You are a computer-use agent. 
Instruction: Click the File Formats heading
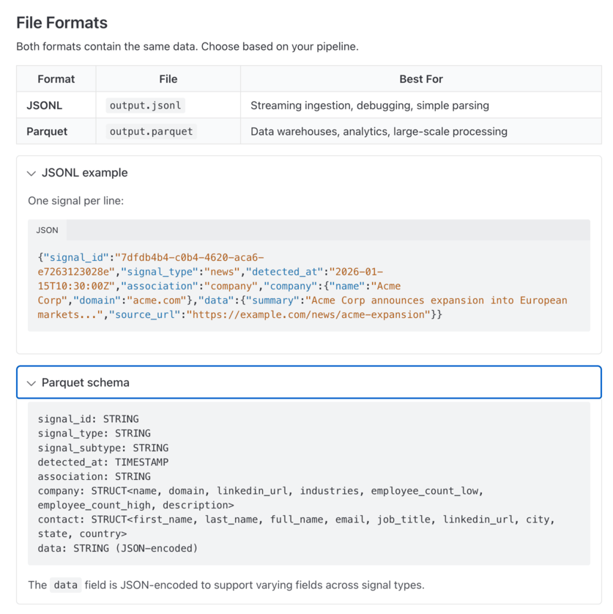click(x=62, y=23)
